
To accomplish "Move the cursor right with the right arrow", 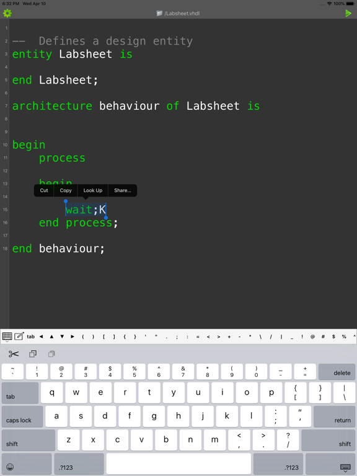I will (x=73, y=337).
